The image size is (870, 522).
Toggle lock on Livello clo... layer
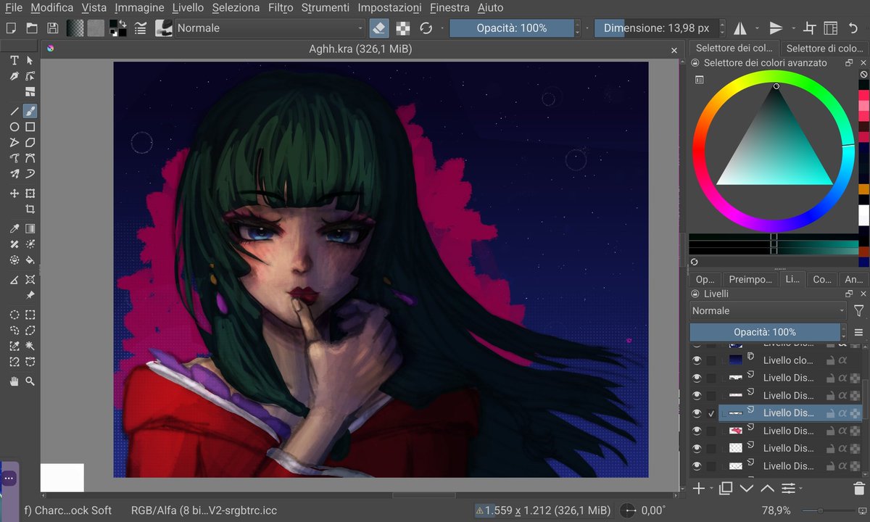coord(829,360)
